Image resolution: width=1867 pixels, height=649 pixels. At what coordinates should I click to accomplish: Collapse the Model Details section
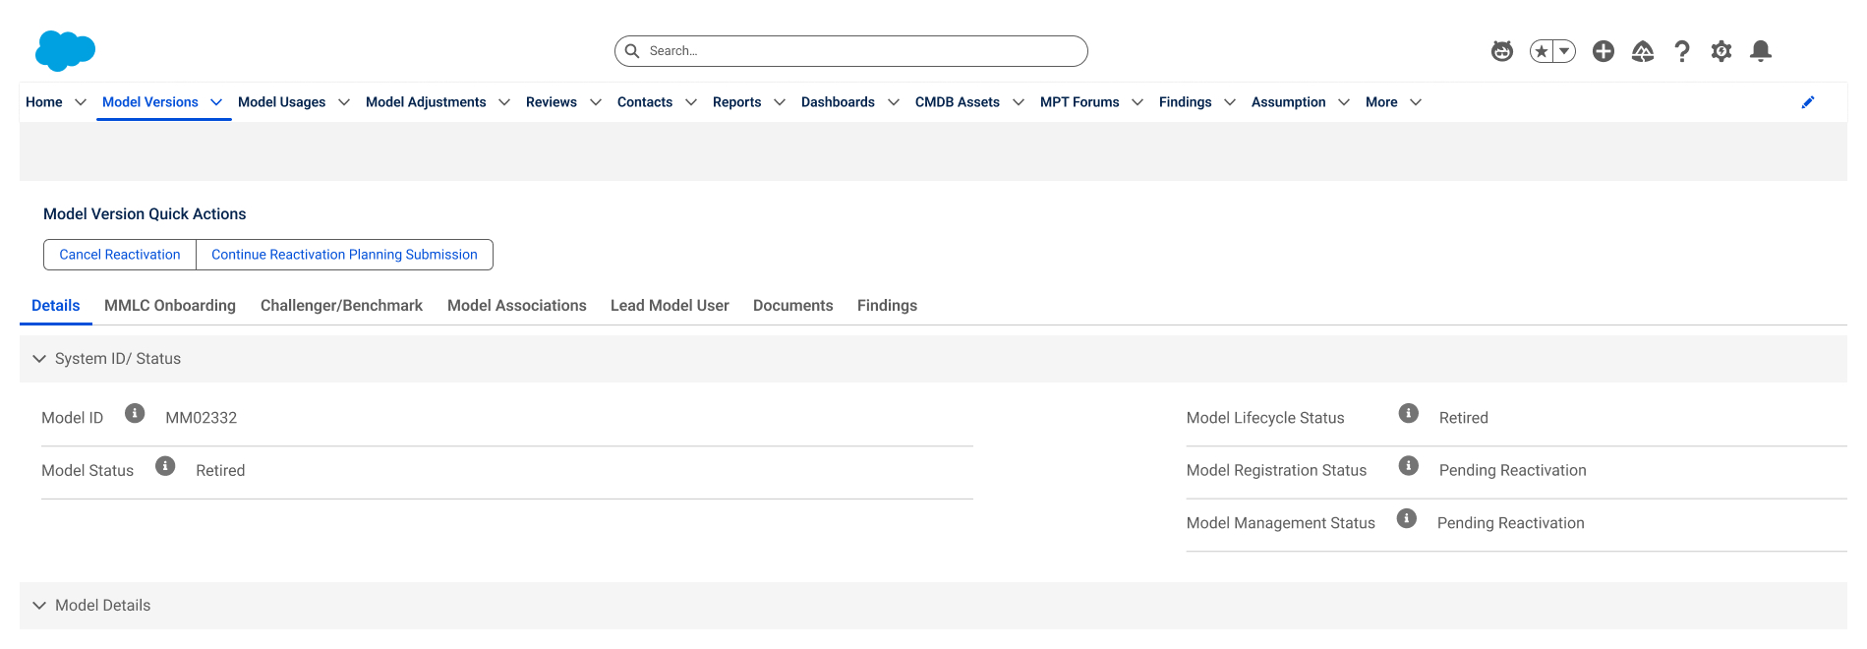39,606
